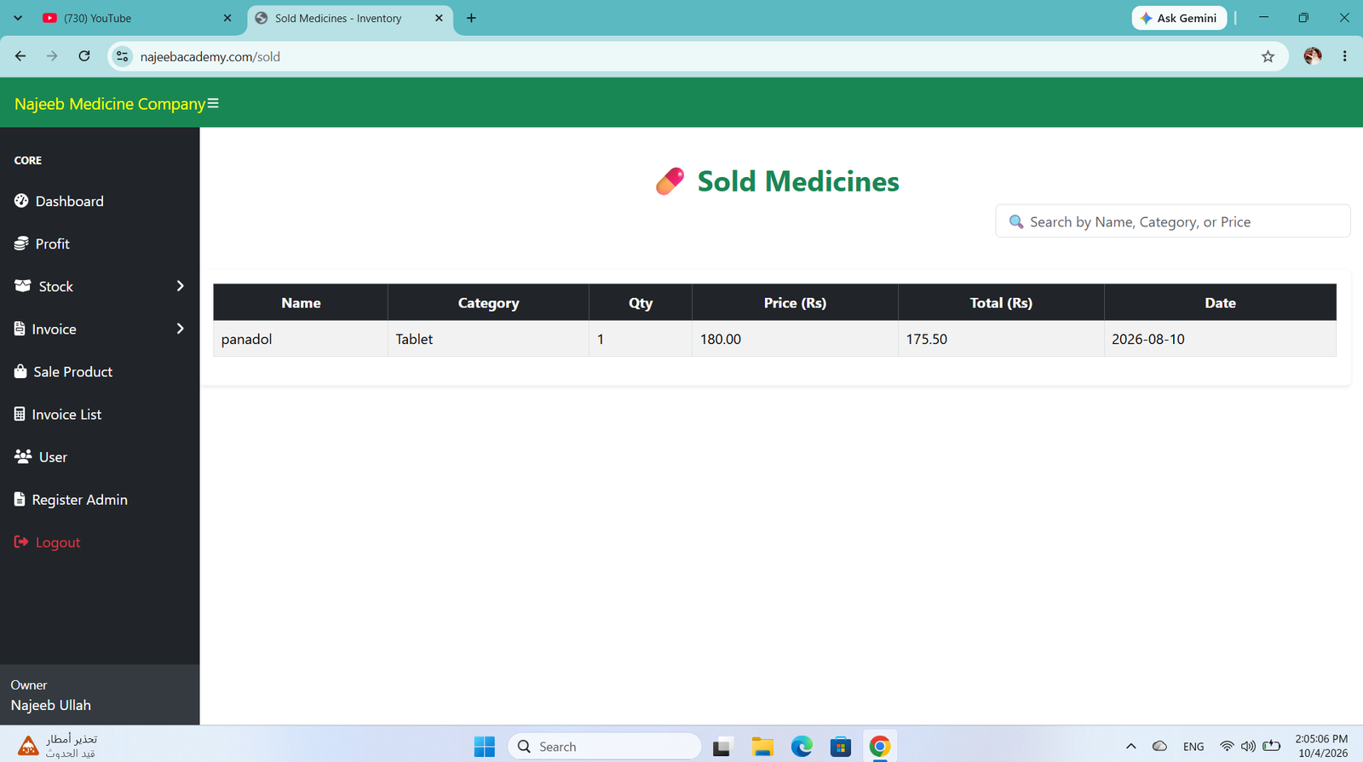1363x762 pixels.
Task: Click the address bar URL
Action: tap(210, 57)
